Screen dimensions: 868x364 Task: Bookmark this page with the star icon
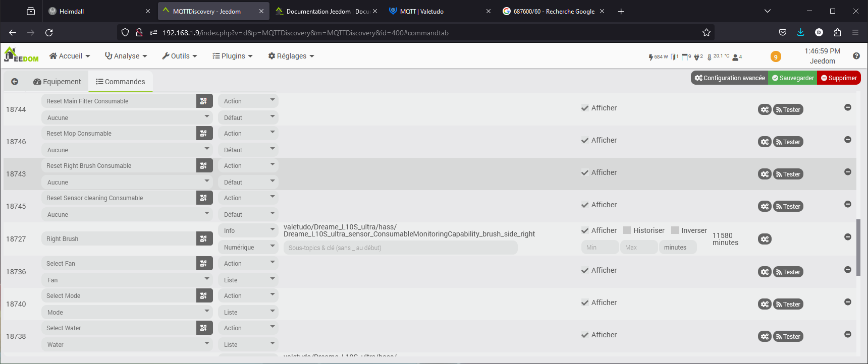point(706,33)
